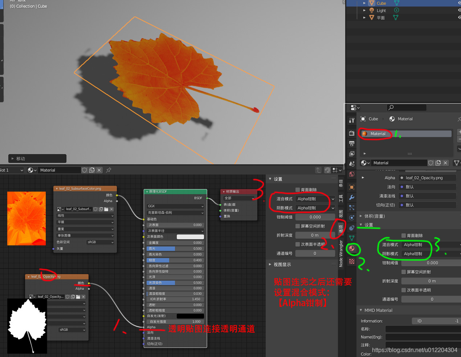Screen dimensions: 461x357
Task: Click the Light object data icon in outliner
Action: click(396, 11)
